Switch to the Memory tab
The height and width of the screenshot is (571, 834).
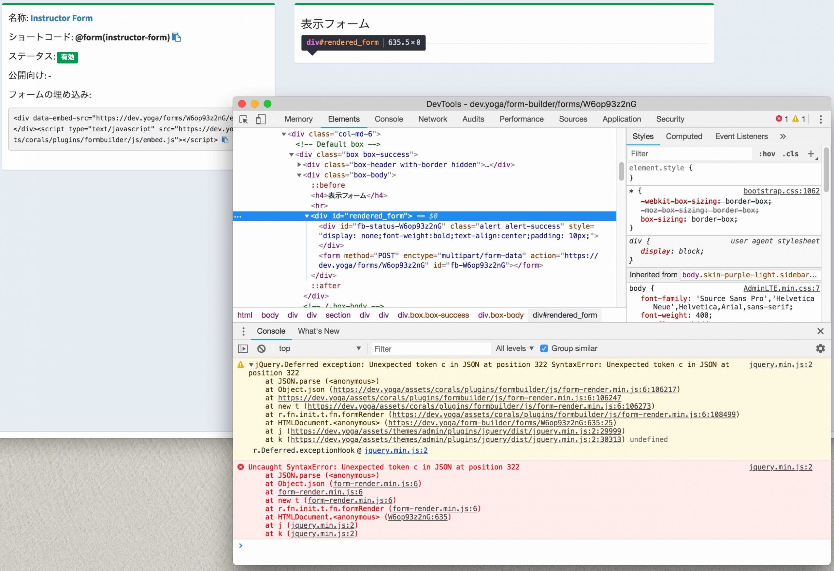tap(298, 119)
